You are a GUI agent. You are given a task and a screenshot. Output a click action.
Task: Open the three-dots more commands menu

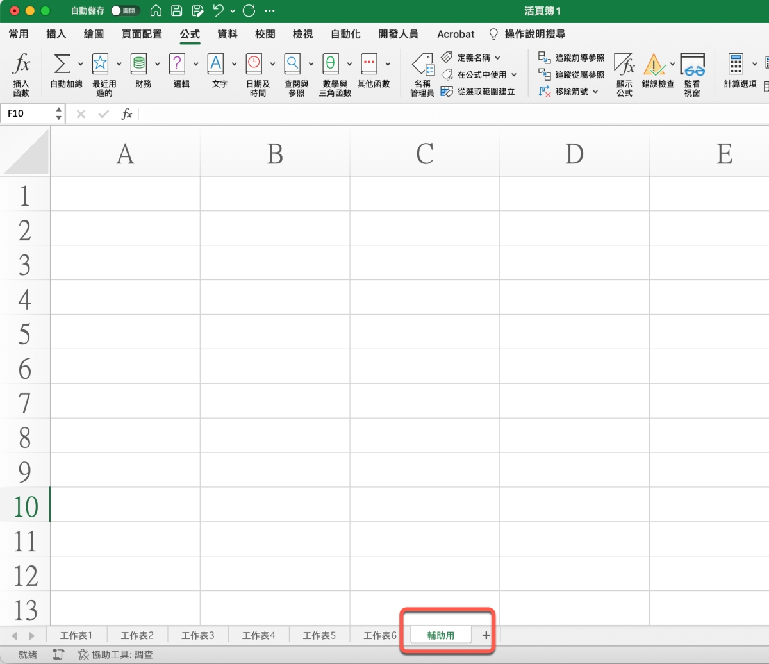click(270, 11)
